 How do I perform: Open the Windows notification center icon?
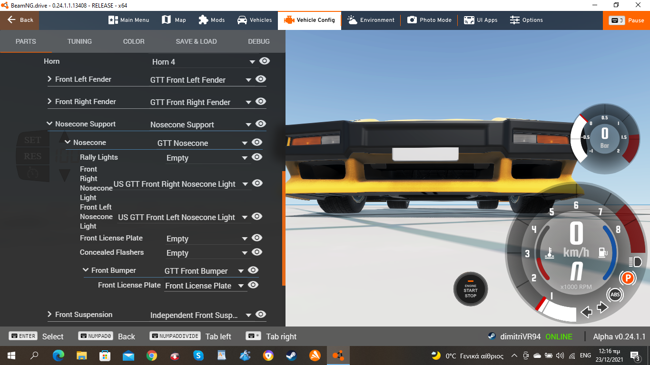634,355
